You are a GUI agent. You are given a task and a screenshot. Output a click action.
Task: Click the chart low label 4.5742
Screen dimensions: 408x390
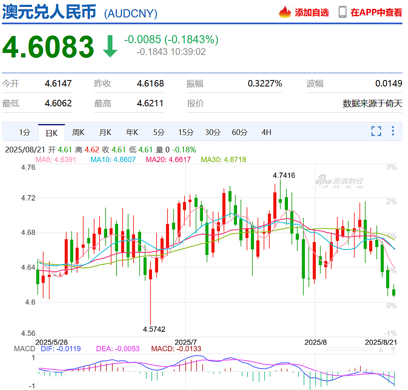pos(154,329)
